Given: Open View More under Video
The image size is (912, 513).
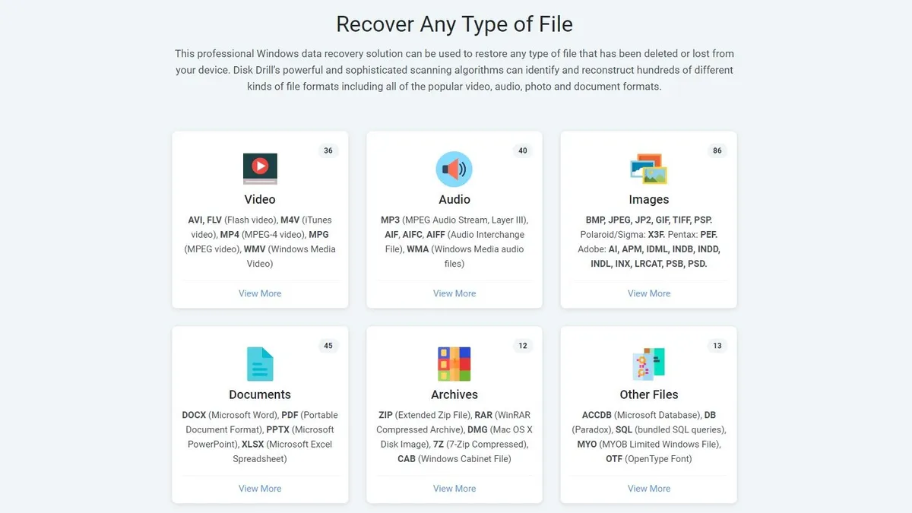Looking at the screenshot, I should point(260,293).
